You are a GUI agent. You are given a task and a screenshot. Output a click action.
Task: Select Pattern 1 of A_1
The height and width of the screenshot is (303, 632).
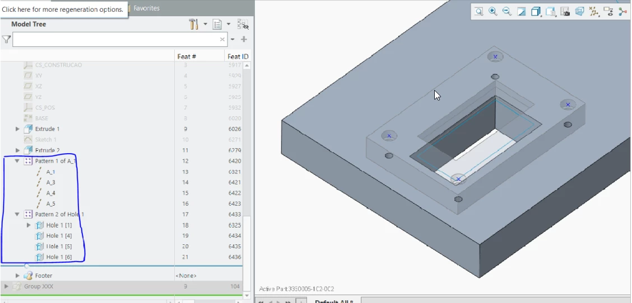click(55, 161)
